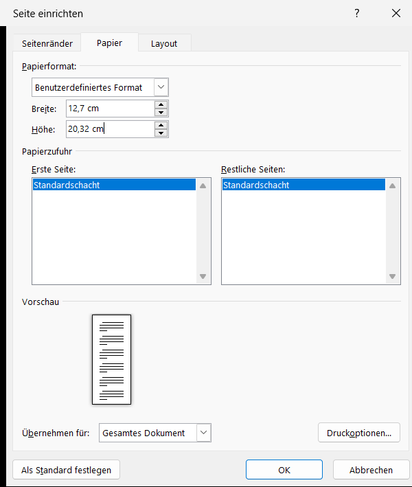Click Erste Seite list scroll up arrow
Screen dimensions: 412x487
coord(203,185)
